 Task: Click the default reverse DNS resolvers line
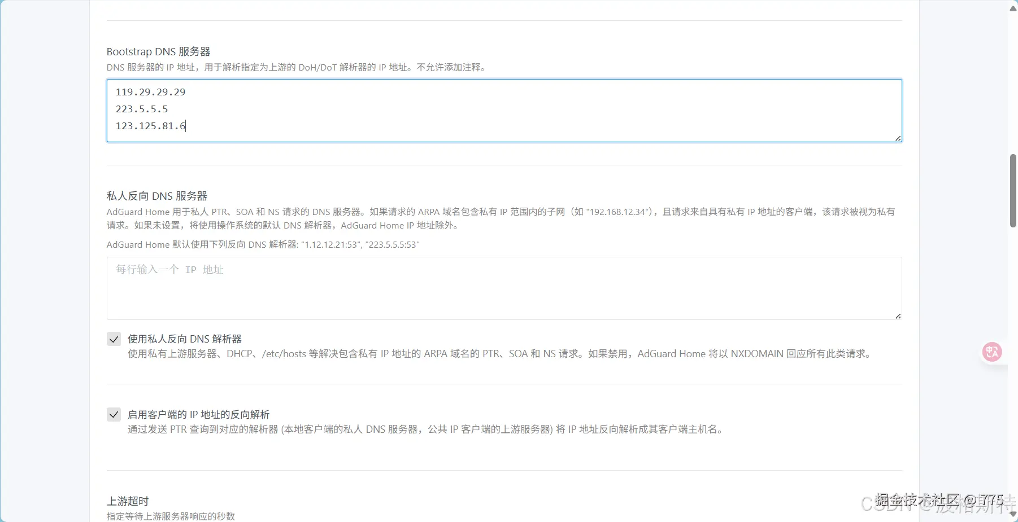click(x=263, y=244)
